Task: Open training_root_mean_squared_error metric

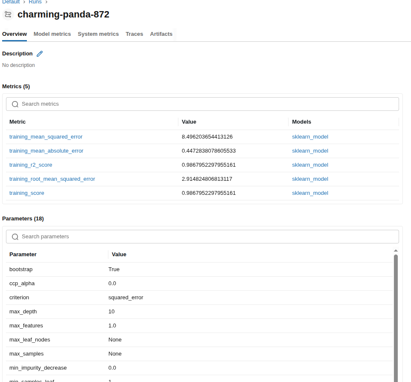Action: click(x=52, y=179)
